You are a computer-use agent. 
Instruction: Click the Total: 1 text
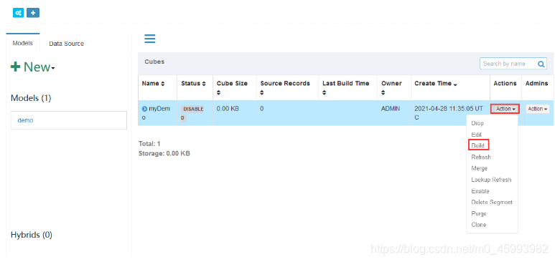click(x=149, y=144)
